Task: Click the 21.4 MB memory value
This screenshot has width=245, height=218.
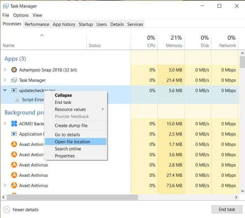Action: coord(174,80)
